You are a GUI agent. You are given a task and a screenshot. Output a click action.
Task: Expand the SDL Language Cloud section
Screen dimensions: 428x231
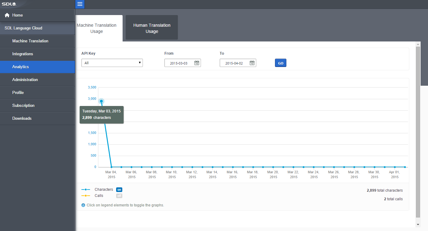click(24, 28)
